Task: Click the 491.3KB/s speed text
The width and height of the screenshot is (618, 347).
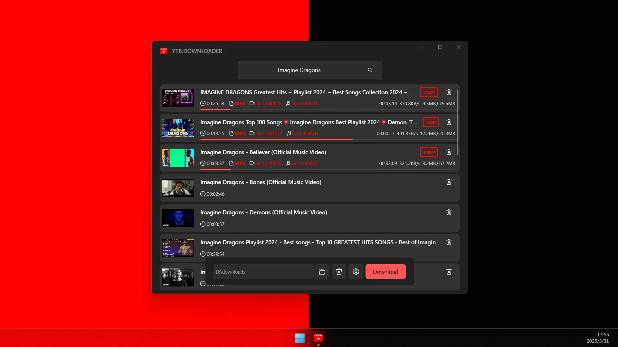Action: (407, 134)
